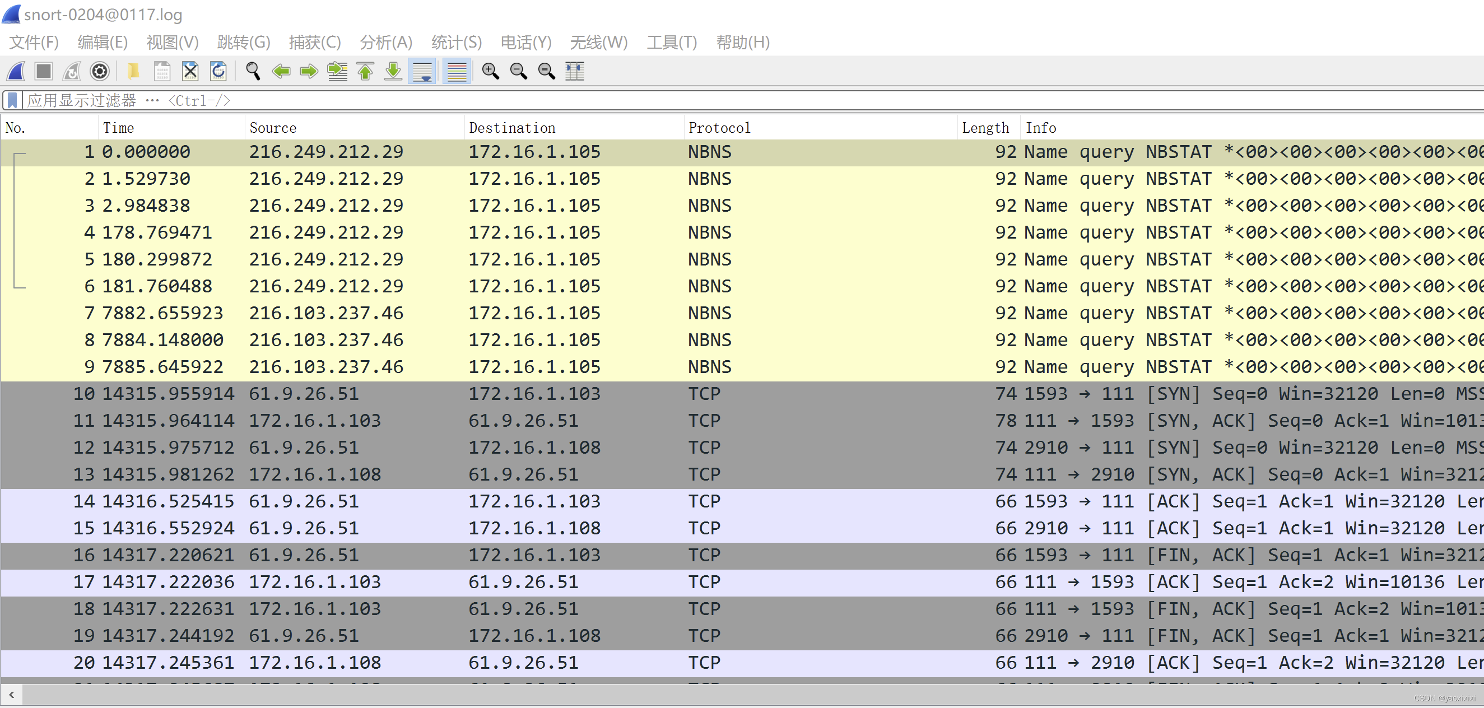Restart the current capture

click(x=72, y=72)
